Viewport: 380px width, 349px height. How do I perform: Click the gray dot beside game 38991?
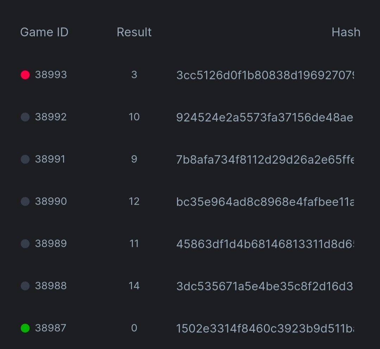pos(25,159)
